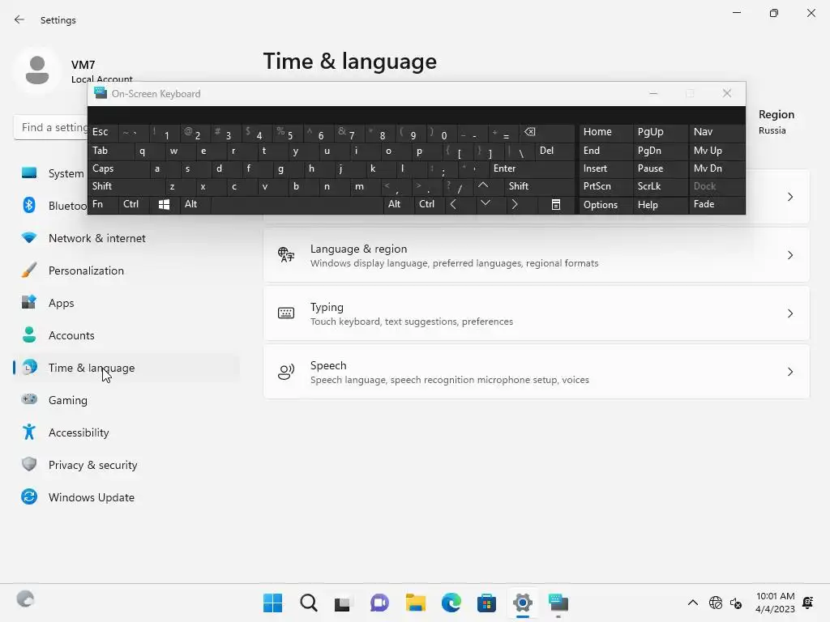
Task: Click the Typing keyboard icon
Action: click(286, 313)
